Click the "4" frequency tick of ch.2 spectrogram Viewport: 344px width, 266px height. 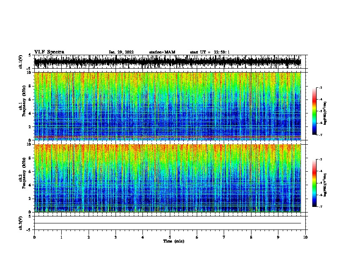tap(30, 185)
